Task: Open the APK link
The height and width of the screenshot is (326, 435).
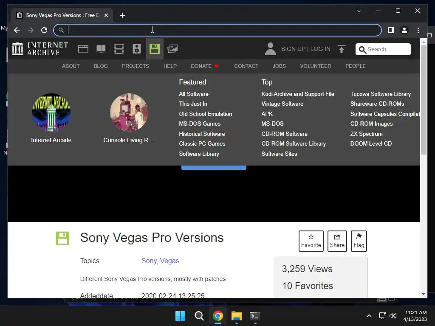Action: (267, 114)
